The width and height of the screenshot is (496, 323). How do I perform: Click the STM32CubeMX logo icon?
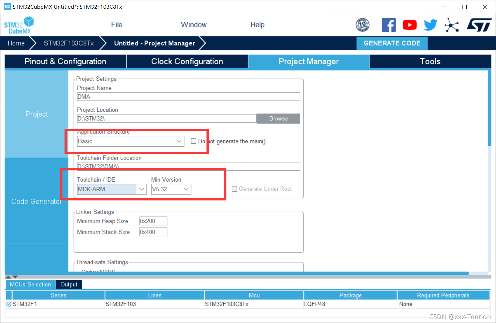(x=19, y=25)
